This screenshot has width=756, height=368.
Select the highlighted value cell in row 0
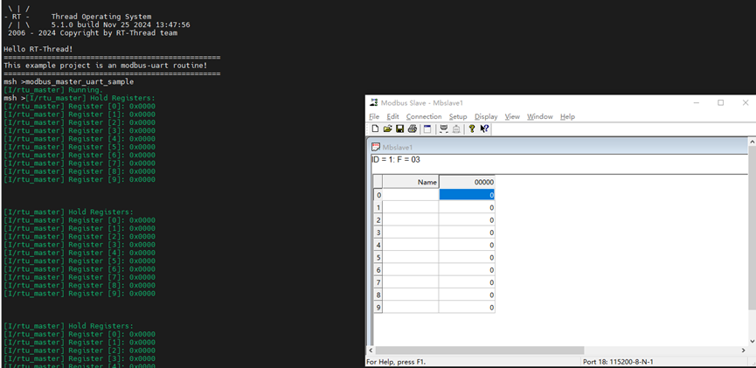(x=467, y=195)
